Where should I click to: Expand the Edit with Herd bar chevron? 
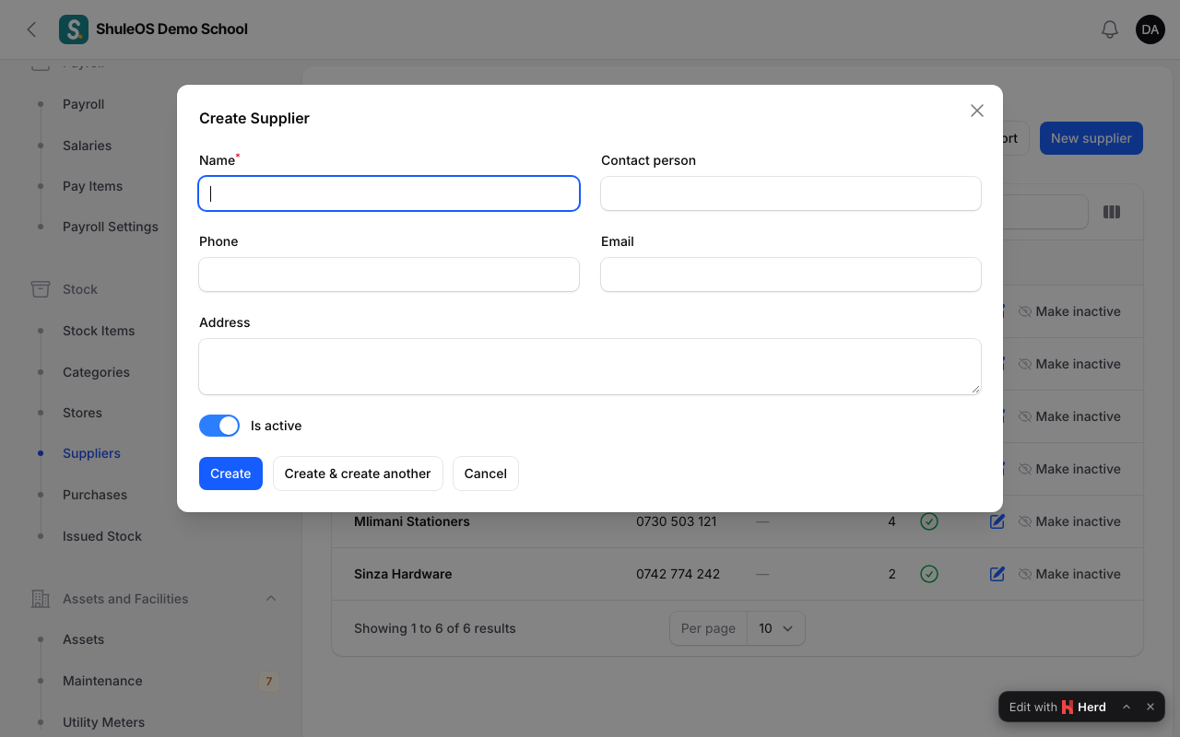pyautogui.click(x=1127, y=707)
